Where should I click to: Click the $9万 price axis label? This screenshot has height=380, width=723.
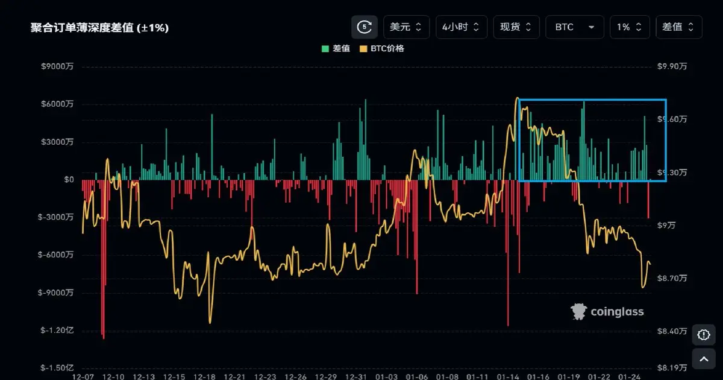pos(667,226)
